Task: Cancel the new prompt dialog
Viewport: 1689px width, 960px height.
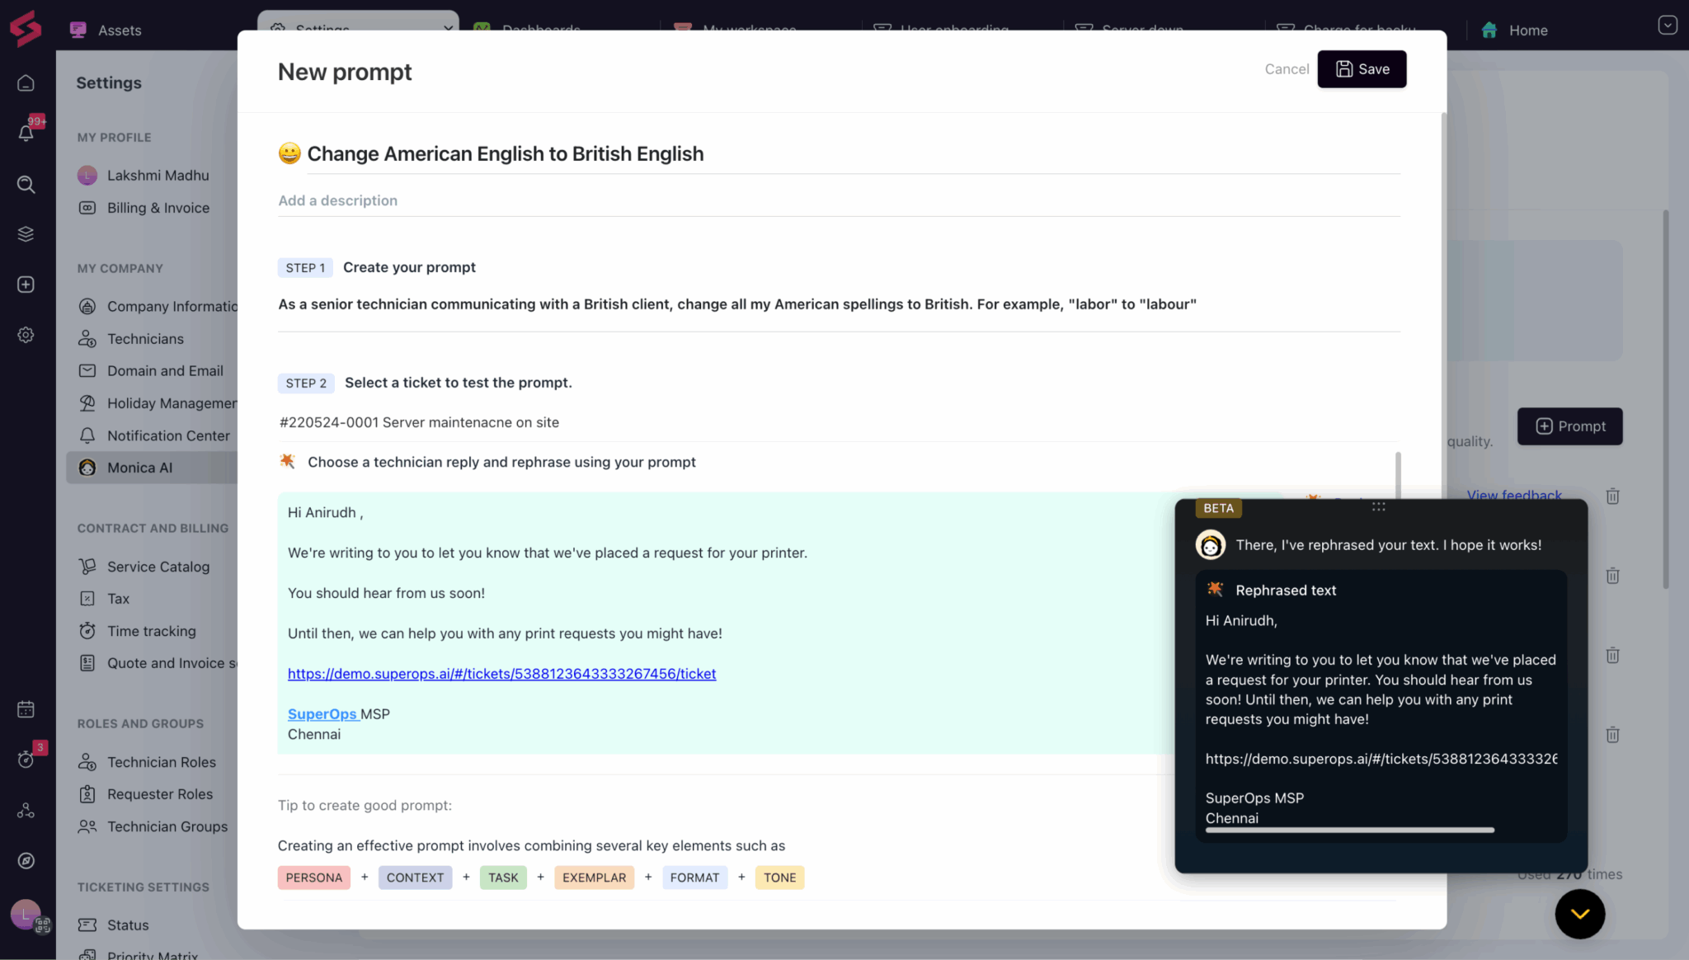Action: [1286, 69]
